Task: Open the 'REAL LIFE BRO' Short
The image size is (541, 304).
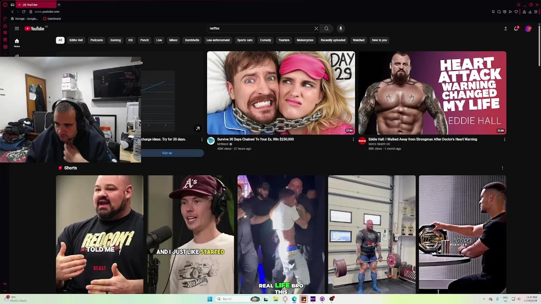Action: click(281, 234)
